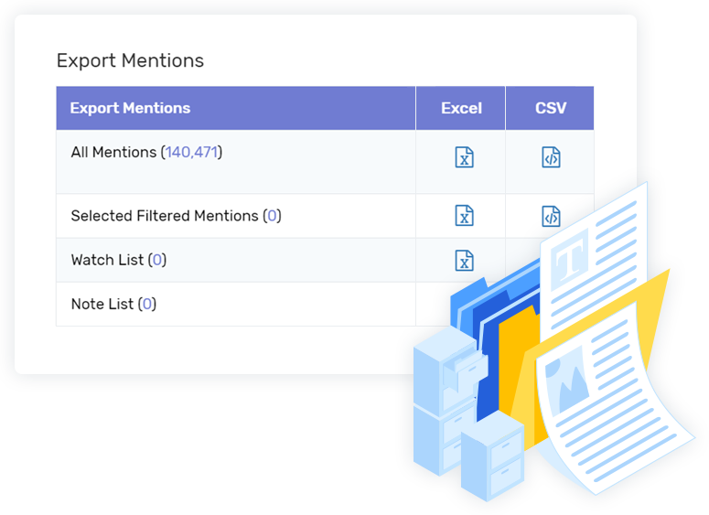The width and height of the screenshot is (709, 515).
Task: Select the All Mentions row label
Action: click(113, 153)
